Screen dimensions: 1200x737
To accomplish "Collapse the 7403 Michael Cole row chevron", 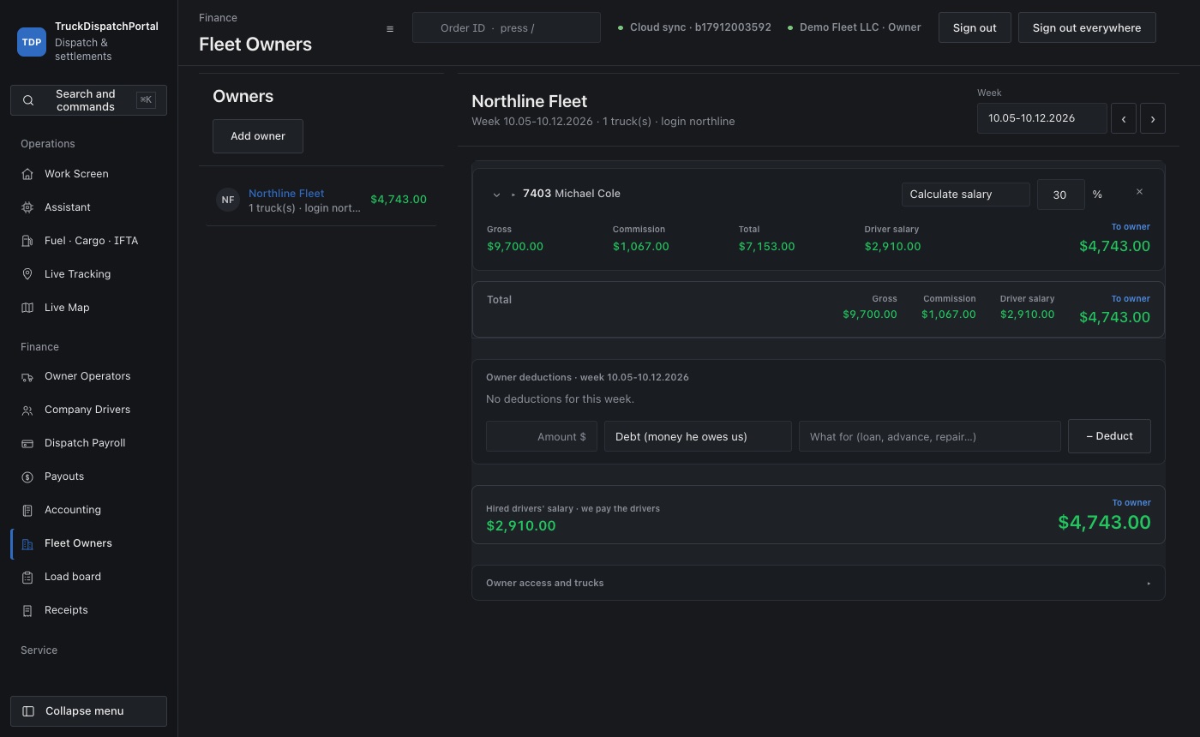I will (x=496, y=195).
